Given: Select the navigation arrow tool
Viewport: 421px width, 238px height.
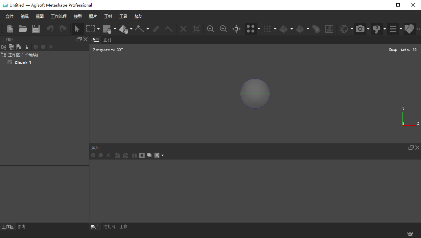Looking at the screenshot, I should click(78, 29).
